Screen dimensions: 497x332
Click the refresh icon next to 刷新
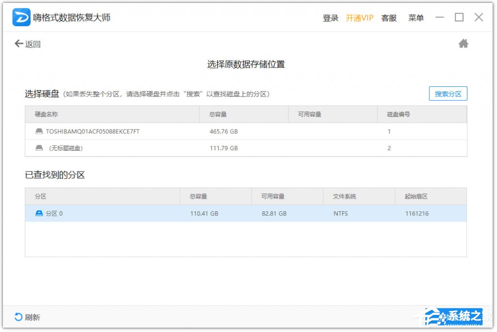18,317
